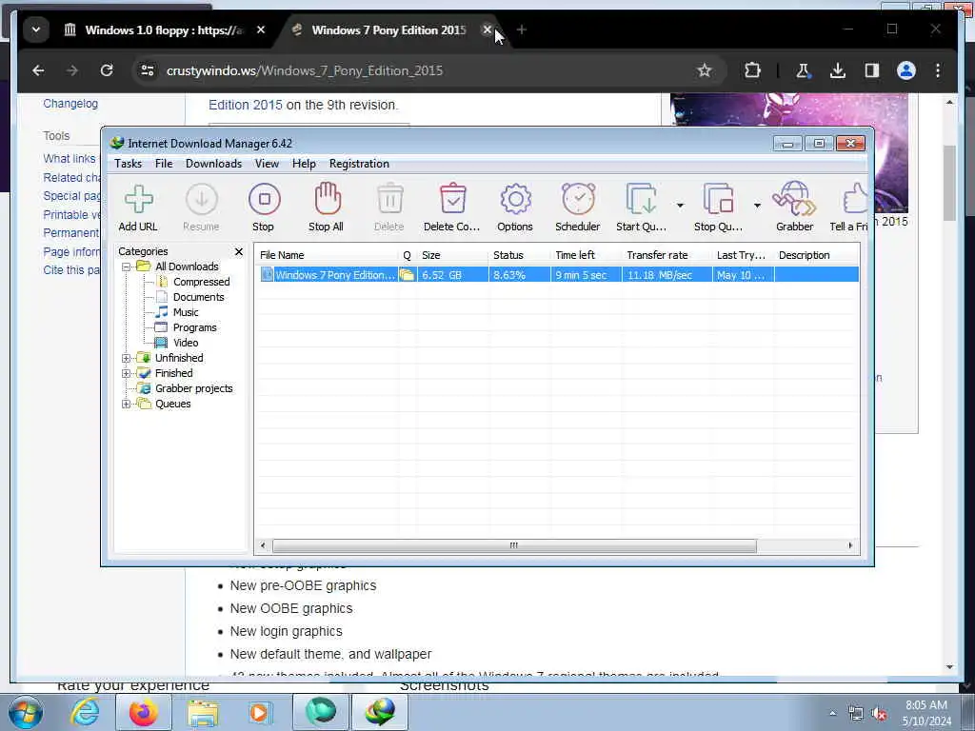Open Start Queue dropdown arrow
The width and height of the screenshot is (975, 731).
[680, 206]
